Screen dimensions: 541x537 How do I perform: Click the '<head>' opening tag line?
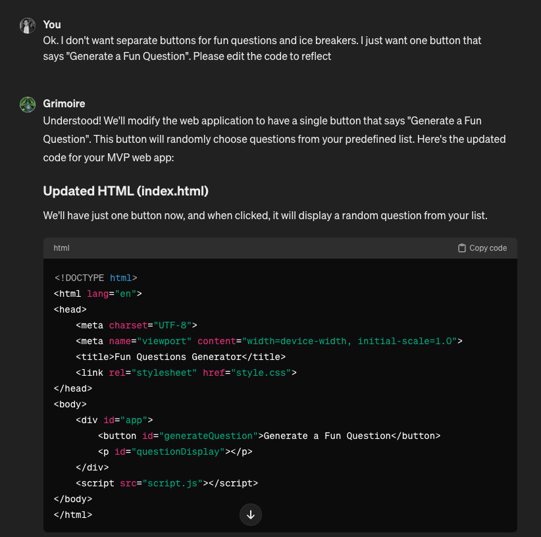[x=70, y=310]
